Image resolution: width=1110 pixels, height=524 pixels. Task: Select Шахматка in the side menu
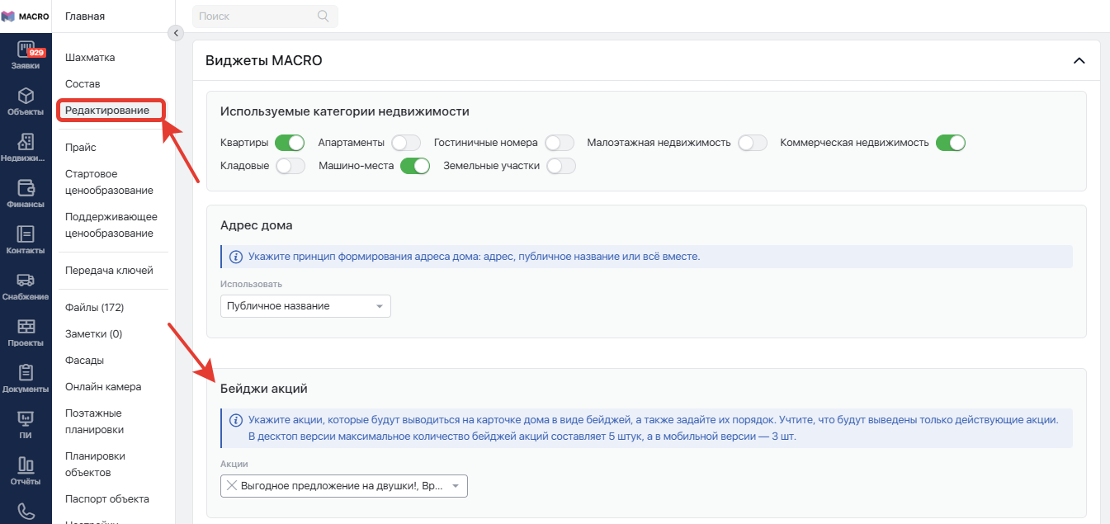coord(90,58)
